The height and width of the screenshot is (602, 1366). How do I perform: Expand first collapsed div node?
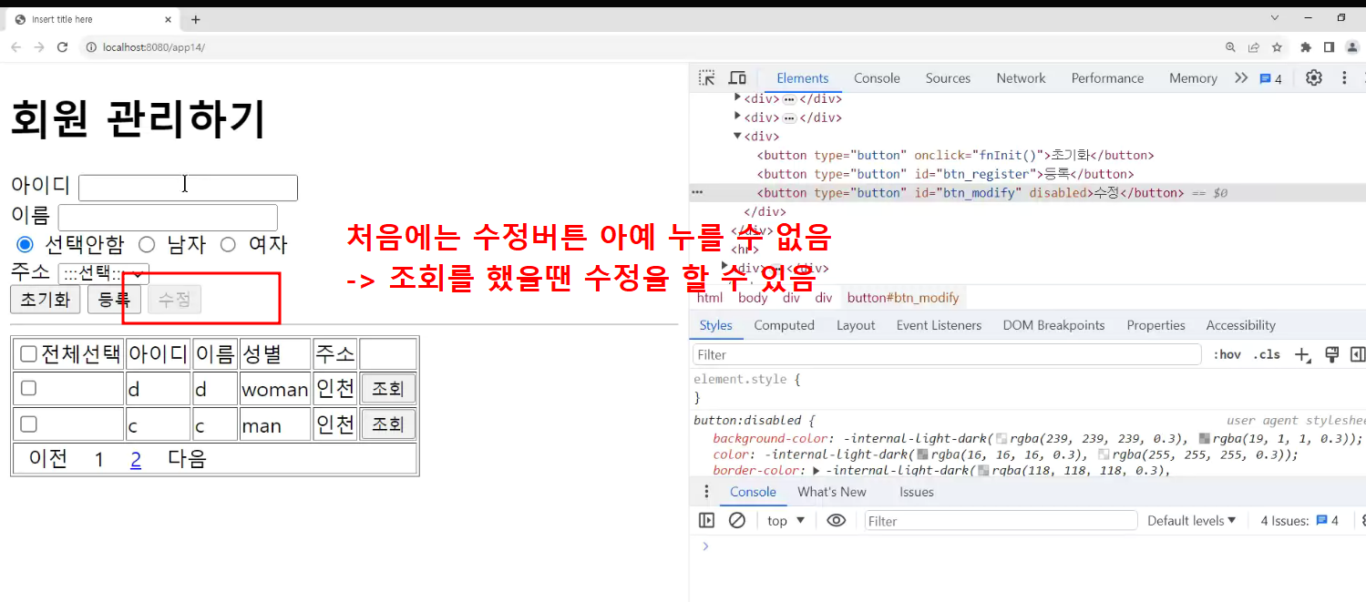coord(738,98)
